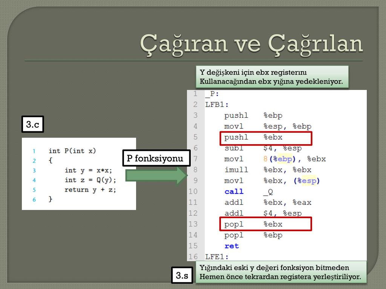This screenshot has height=289, width=386.
Task: Click the "P fonksiyonu" label
Action: tap(156, 158)
